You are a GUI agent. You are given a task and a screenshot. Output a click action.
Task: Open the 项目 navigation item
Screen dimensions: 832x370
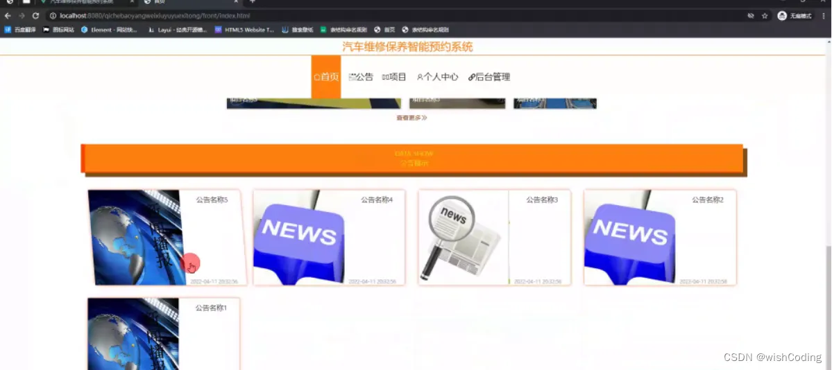coord(394,77)
